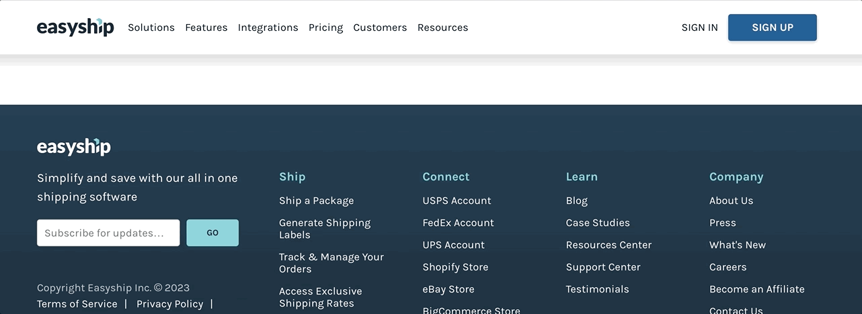
Task: Click the Copyright Easyship Inc. 2023 text
Action: click(x=113, y=288)
